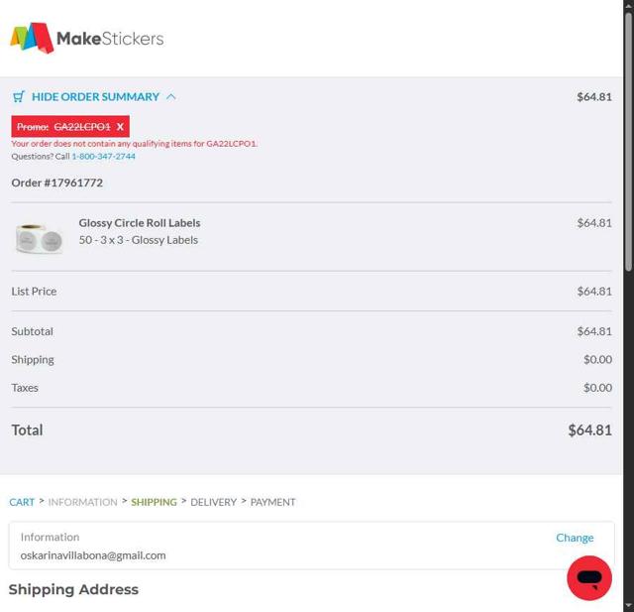Click the Glossy Circle Roll Labels thumbnail
The height and width of the screenshot is (612, 634).
coord(40,237)
